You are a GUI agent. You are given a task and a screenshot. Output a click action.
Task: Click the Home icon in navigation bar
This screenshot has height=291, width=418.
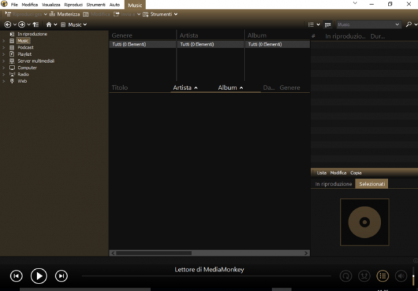[x=48, y=25]
